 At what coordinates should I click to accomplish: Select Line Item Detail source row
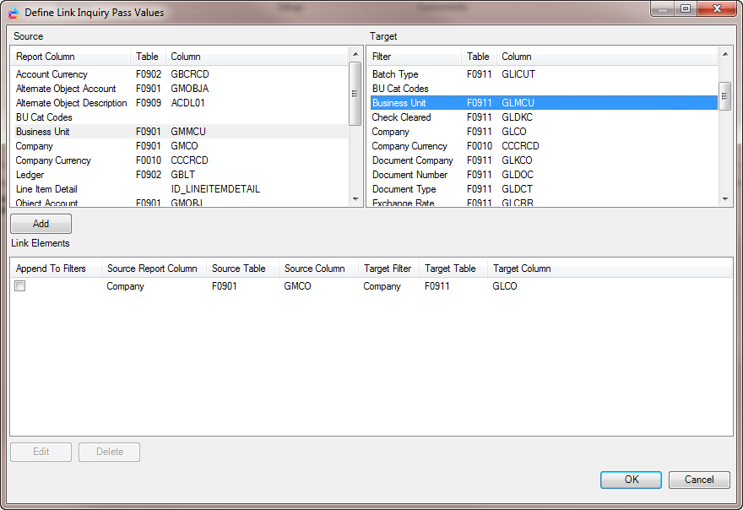[46, 189]
